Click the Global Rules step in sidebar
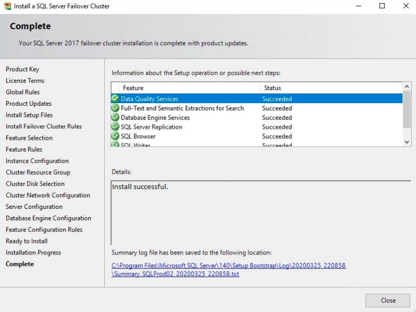The height and width of the screenshot is (312, 416). click(x=22, y=92)
